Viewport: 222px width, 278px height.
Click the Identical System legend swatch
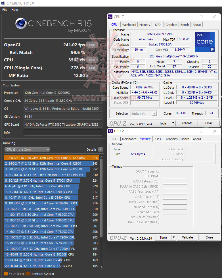coord(28,274)
